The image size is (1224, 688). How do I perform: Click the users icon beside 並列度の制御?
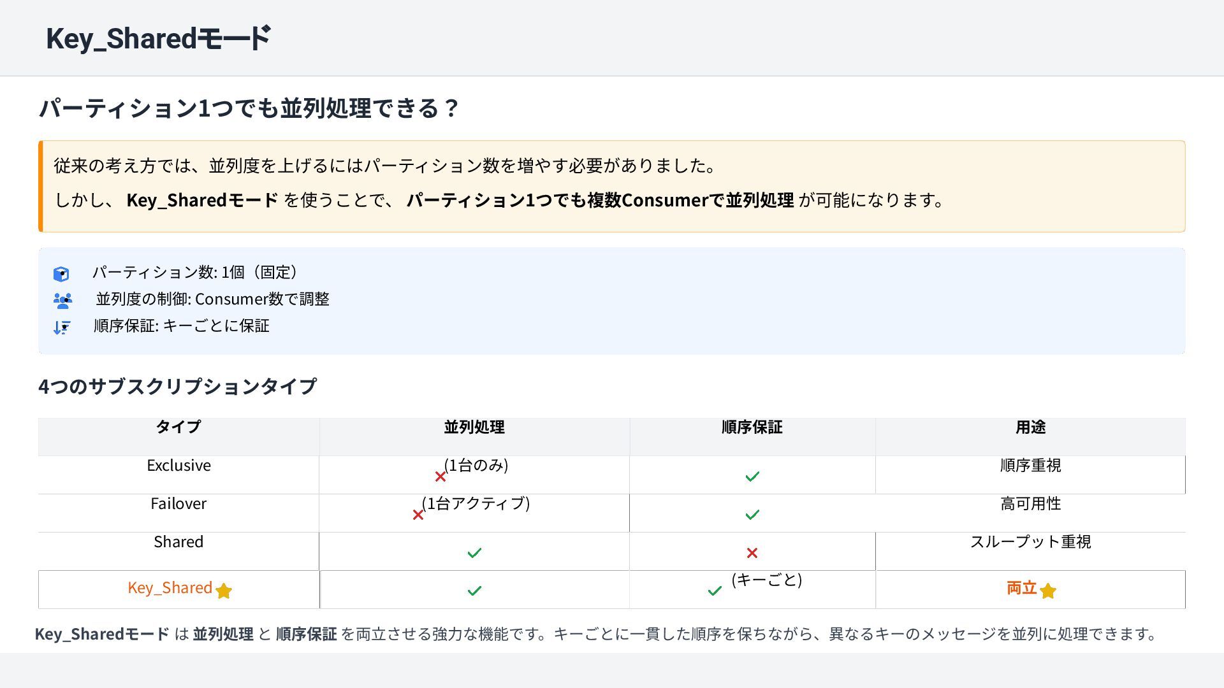62,300
